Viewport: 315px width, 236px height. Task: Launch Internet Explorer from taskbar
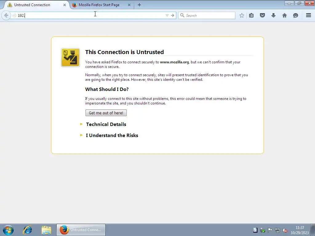[27, 230]
